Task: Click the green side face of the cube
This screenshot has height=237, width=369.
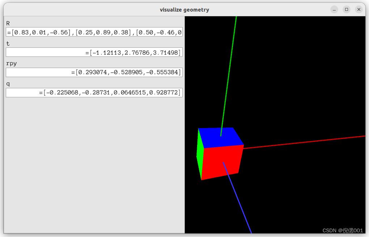Action: [200, 154]
